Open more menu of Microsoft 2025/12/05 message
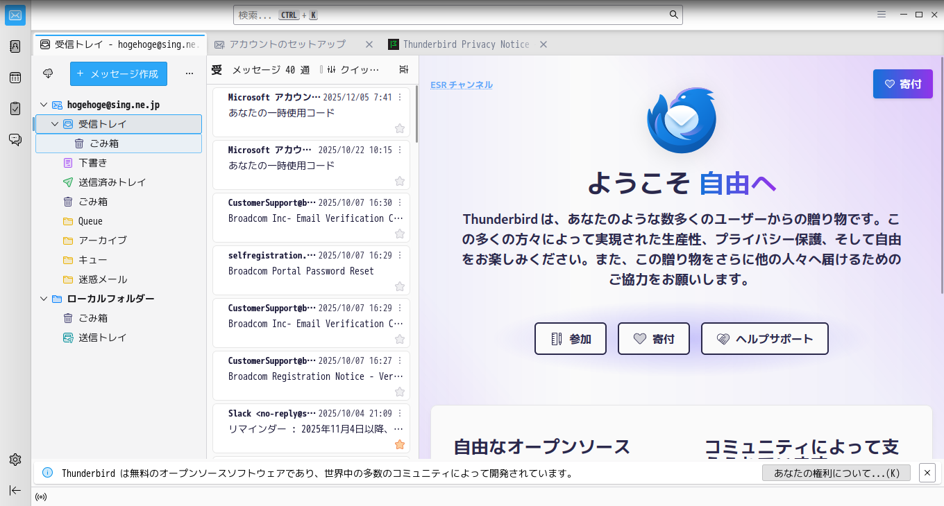The height and width of the screenshot is (506, 944). [400, 98]
